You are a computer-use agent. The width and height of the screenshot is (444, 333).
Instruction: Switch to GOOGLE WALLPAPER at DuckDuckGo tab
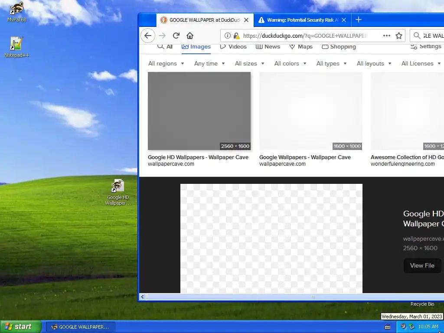click(205, 20)
